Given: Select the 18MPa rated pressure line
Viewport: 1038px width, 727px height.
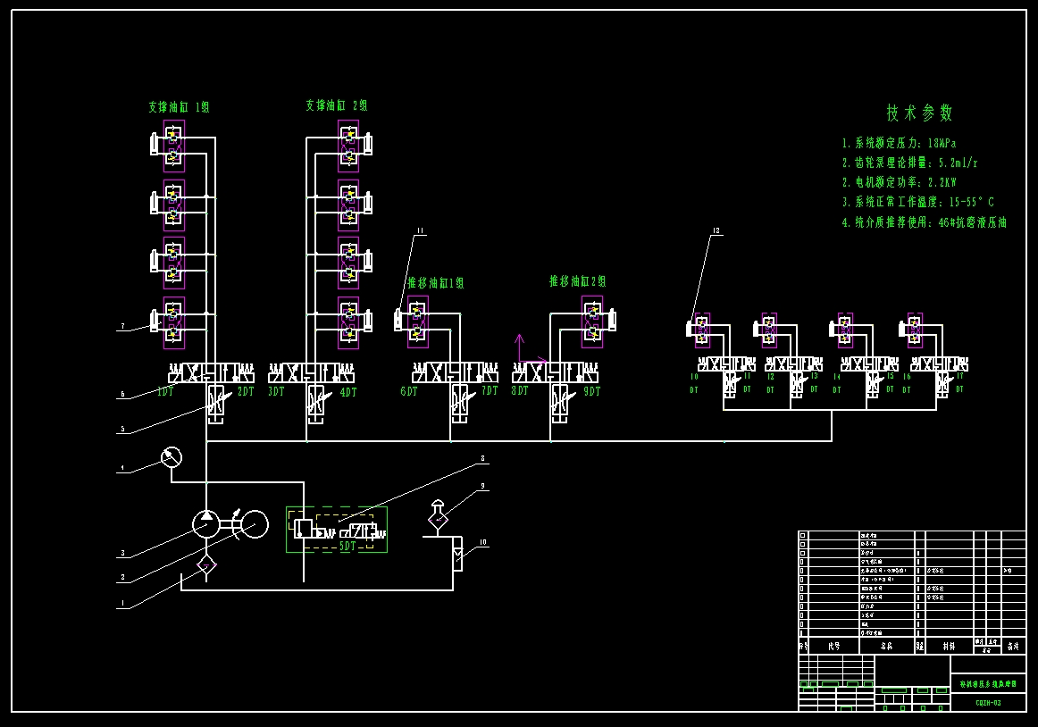Looking at the screenshot, I should [899, 143].
